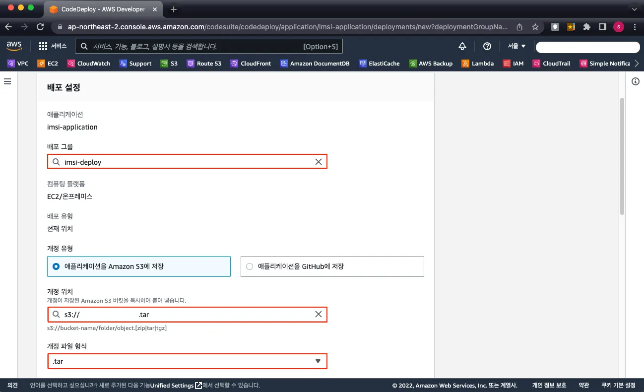Expand the side navigation hamburger menu
644x392 pixels.
(x=7, y=81)
